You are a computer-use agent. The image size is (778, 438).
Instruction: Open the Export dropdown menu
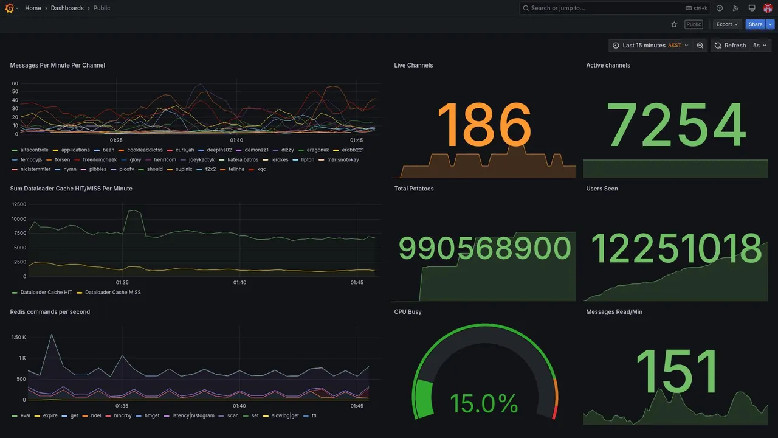click(727, 24)
